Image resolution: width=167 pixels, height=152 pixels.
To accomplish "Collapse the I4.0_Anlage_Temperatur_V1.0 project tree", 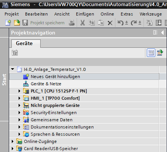I will [x=13, y=69].
